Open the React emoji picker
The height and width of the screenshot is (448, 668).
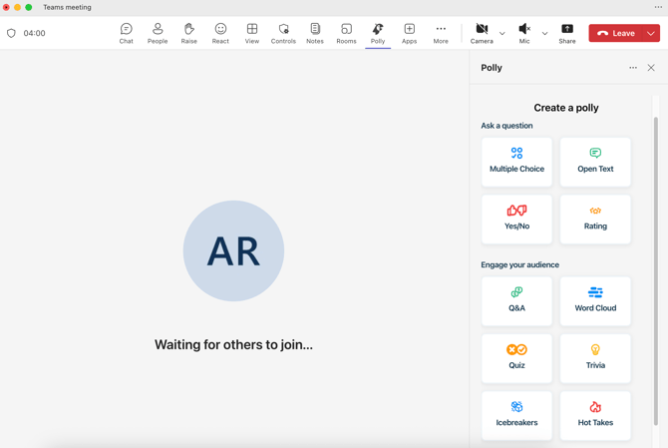pyautogui.click(x=220, y=33)
